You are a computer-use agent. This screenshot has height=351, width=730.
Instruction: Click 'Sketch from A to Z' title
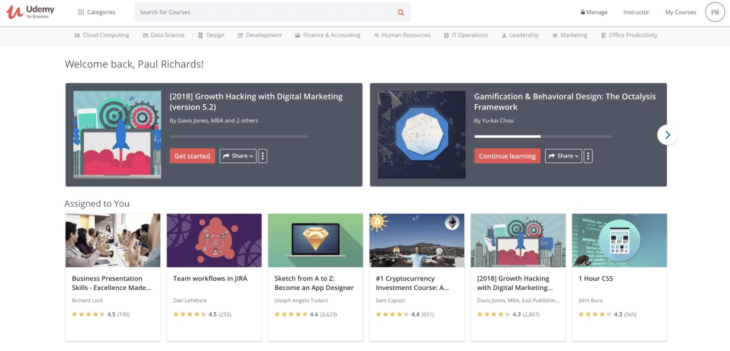[314, 283]
